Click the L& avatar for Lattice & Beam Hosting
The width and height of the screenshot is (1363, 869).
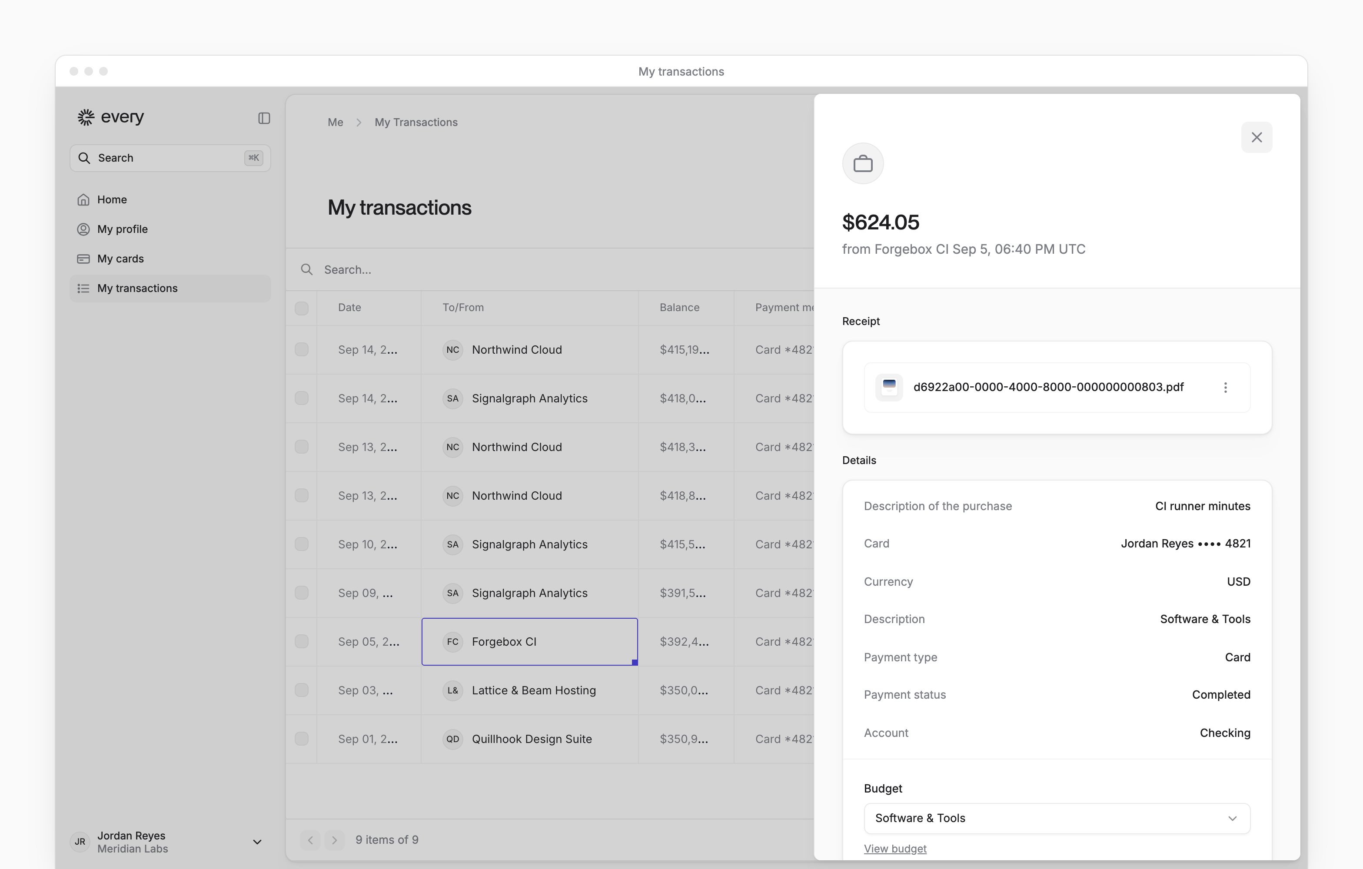pos(452,690)
